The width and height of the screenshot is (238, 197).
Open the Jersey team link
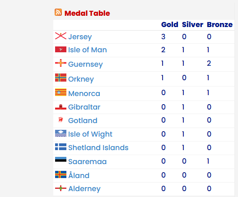tap(80, 37)
